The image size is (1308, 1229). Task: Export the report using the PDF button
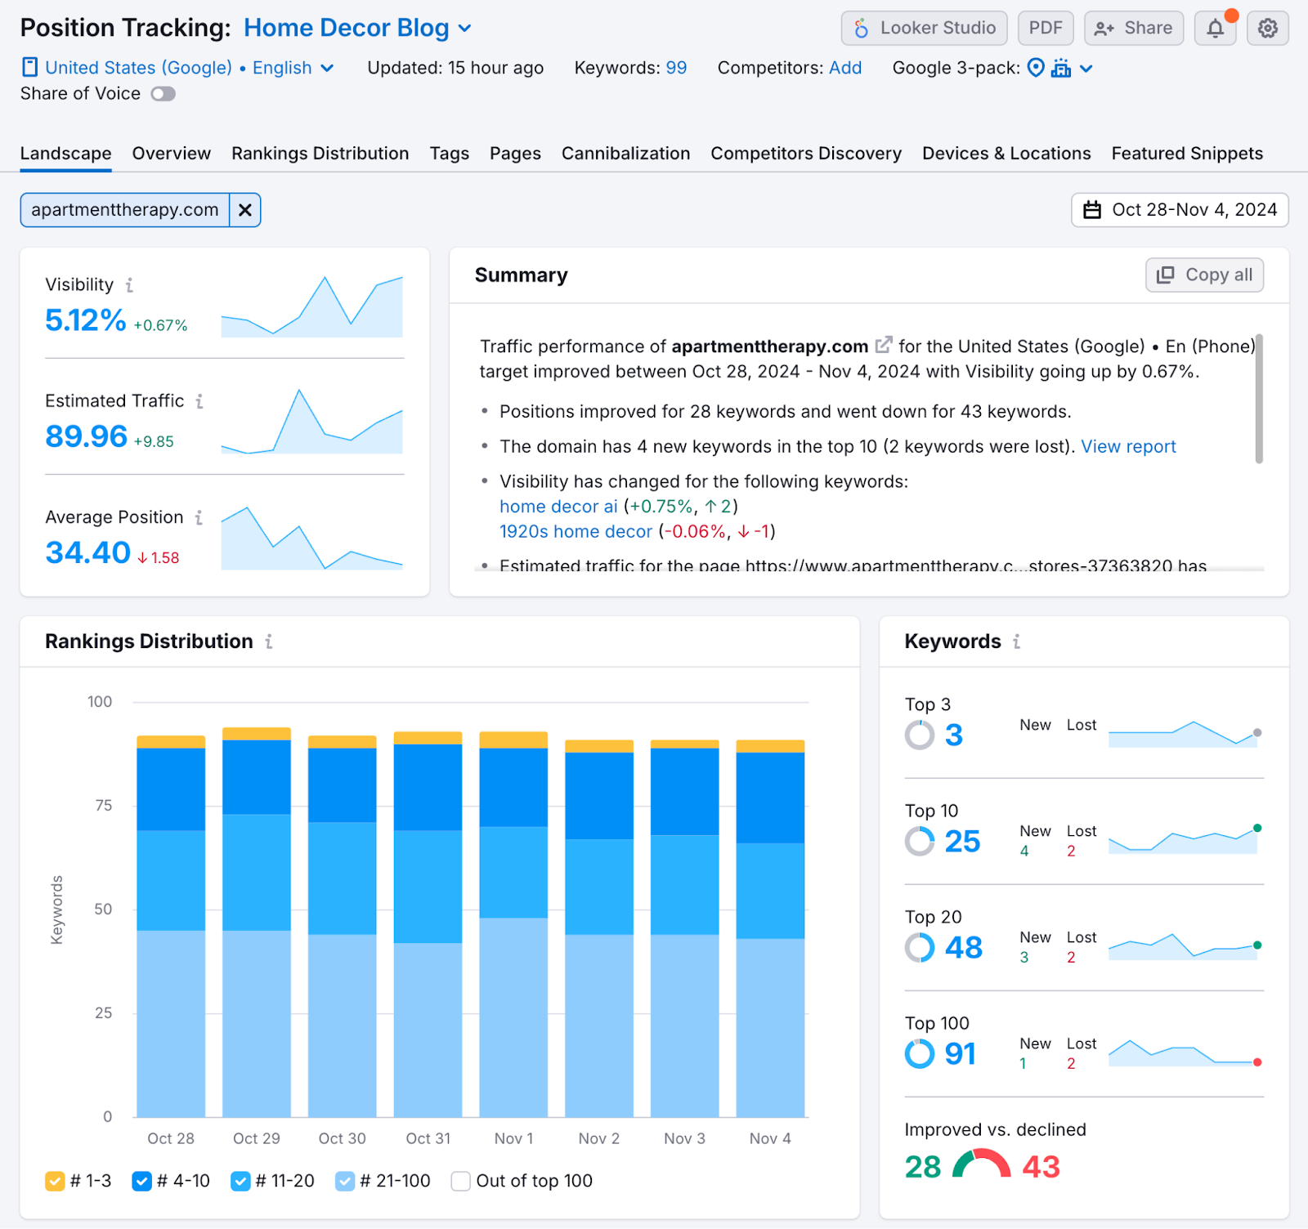[1046, 27]
